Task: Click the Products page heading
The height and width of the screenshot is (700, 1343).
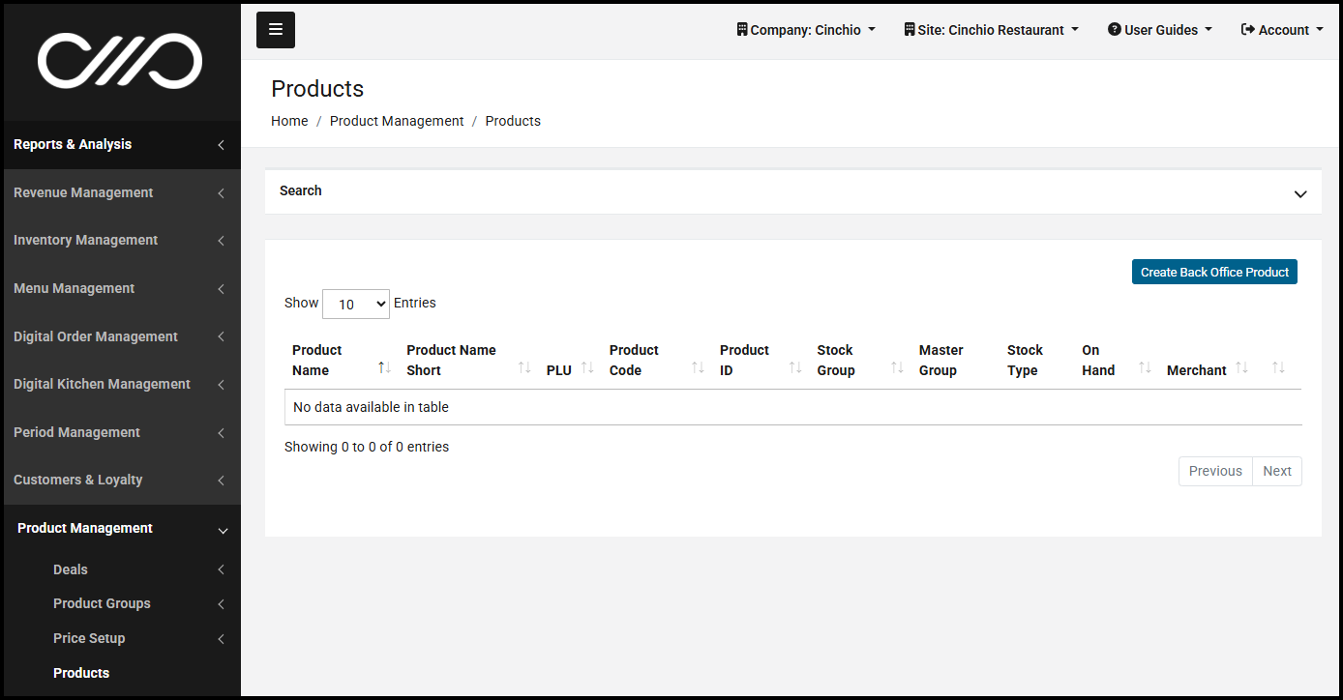Action: pos(317,89)
